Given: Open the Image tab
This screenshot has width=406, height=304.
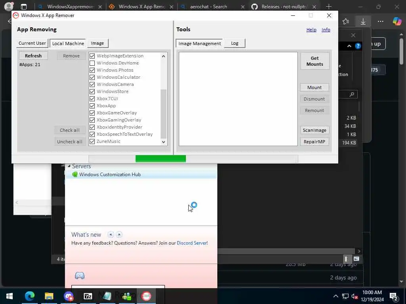Looking at the screenshot, I should click(98, 43).
